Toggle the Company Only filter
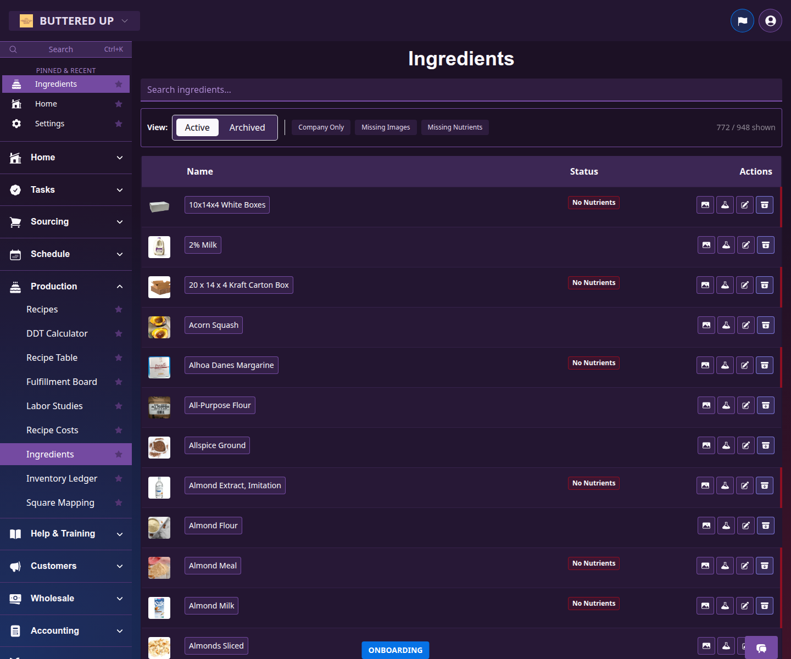This screenshot has width=791, height=659. point(321,127)
